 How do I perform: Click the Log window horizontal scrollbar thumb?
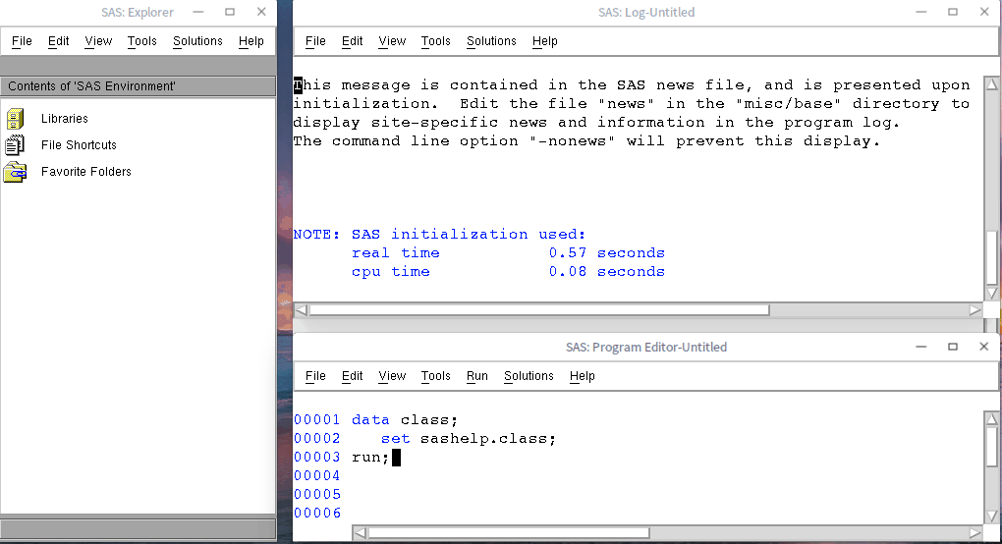point(539,310)
